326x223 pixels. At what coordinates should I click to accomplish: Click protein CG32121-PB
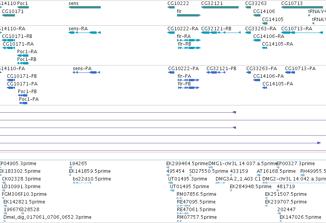pyautogui.click(x=221, y=69)
